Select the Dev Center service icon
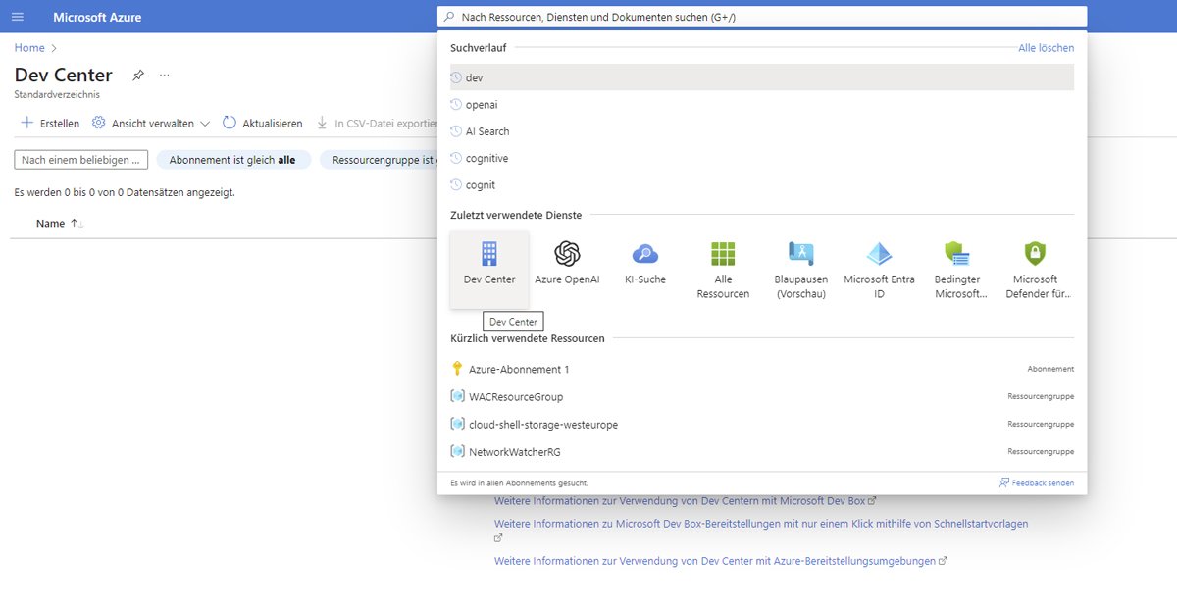1177x608 pixels. [x=489, y=265]
